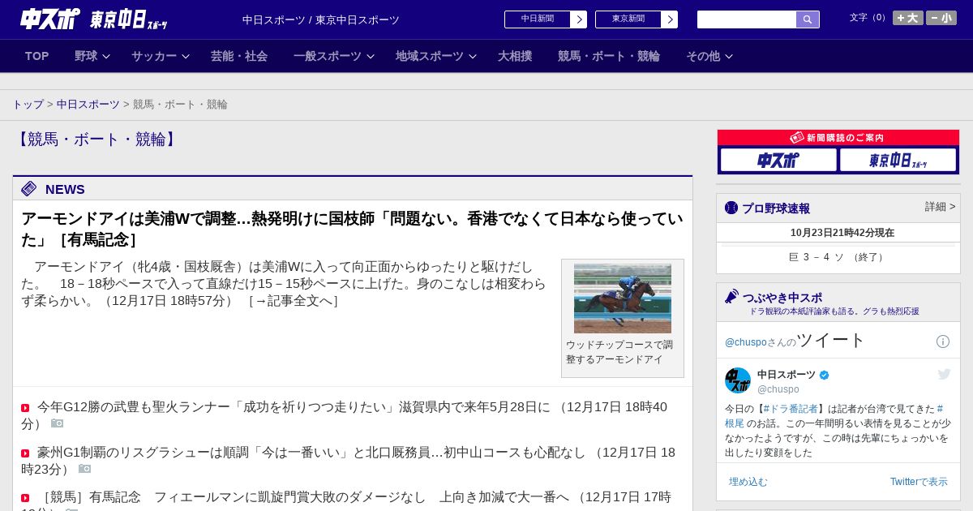Click 中日スポーツ breadcrumb link
The image size is (973, 511).
[88, 105]
